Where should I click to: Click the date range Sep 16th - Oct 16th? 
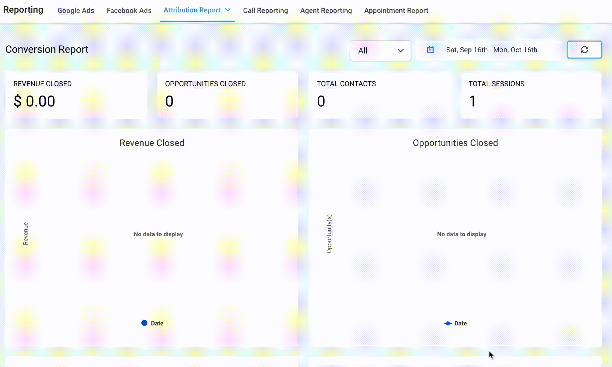(x=491, y=50)
